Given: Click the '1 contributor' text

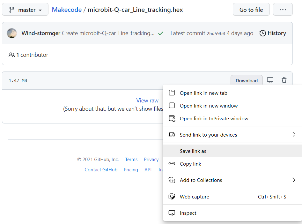Looking at the screenshot, I should (x=32, y=55).
